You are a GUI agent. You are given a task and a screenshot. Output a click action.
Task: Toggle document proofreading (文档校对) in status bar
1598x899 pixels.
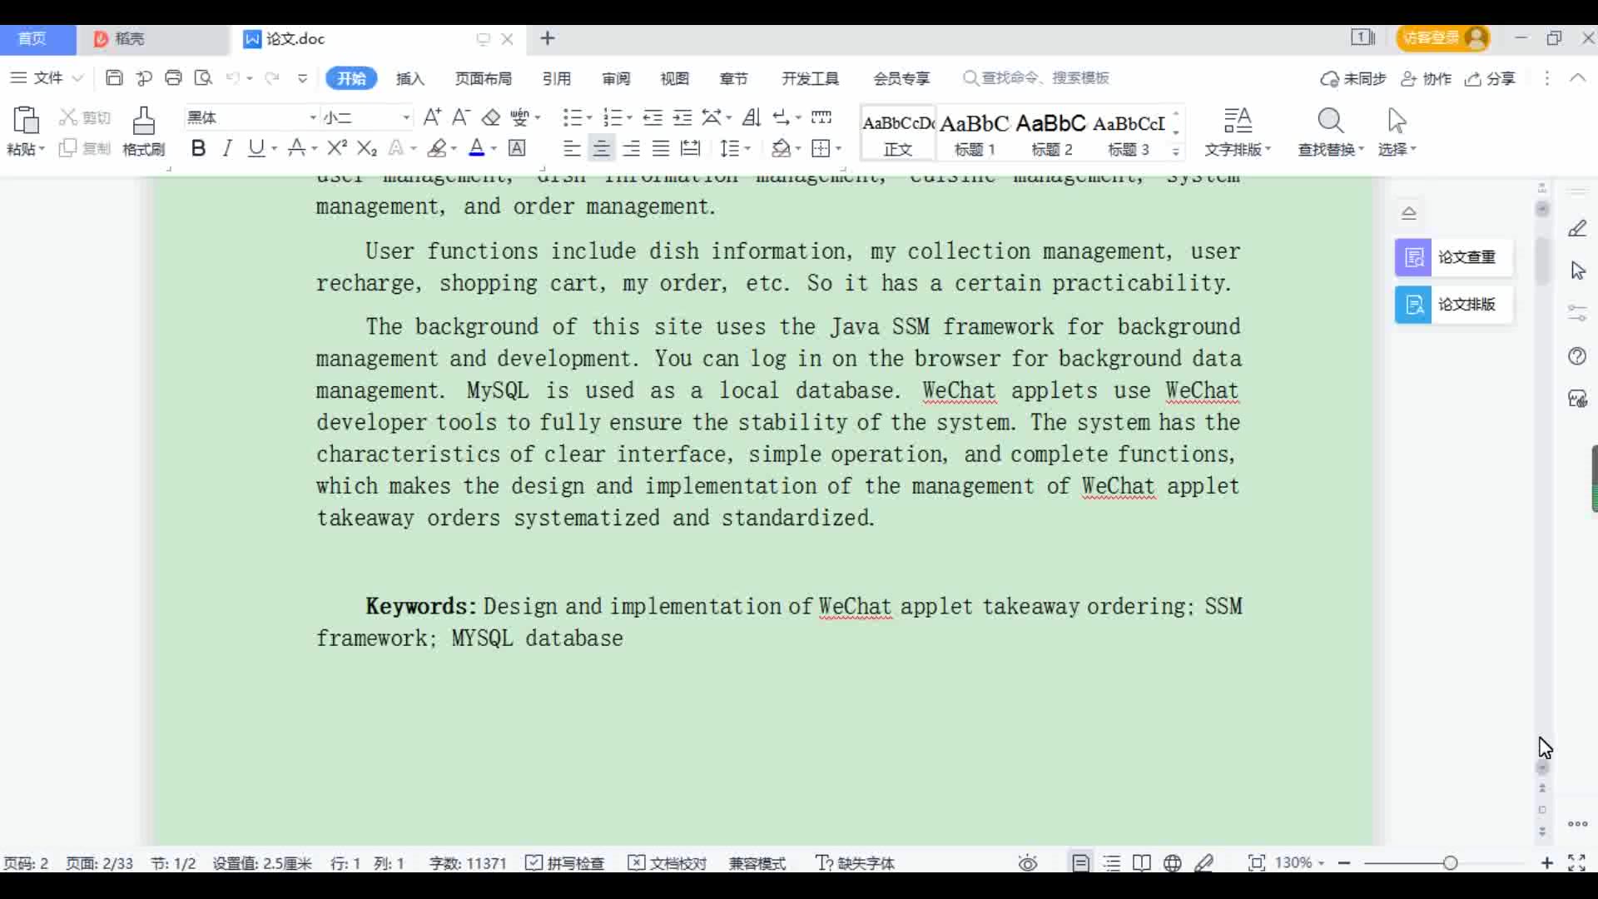pos(667,863)
